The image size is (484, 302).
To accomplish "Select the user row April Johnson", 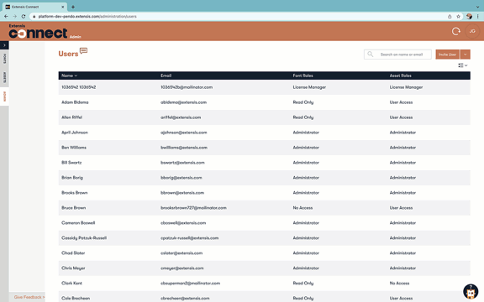I will 264,133.
